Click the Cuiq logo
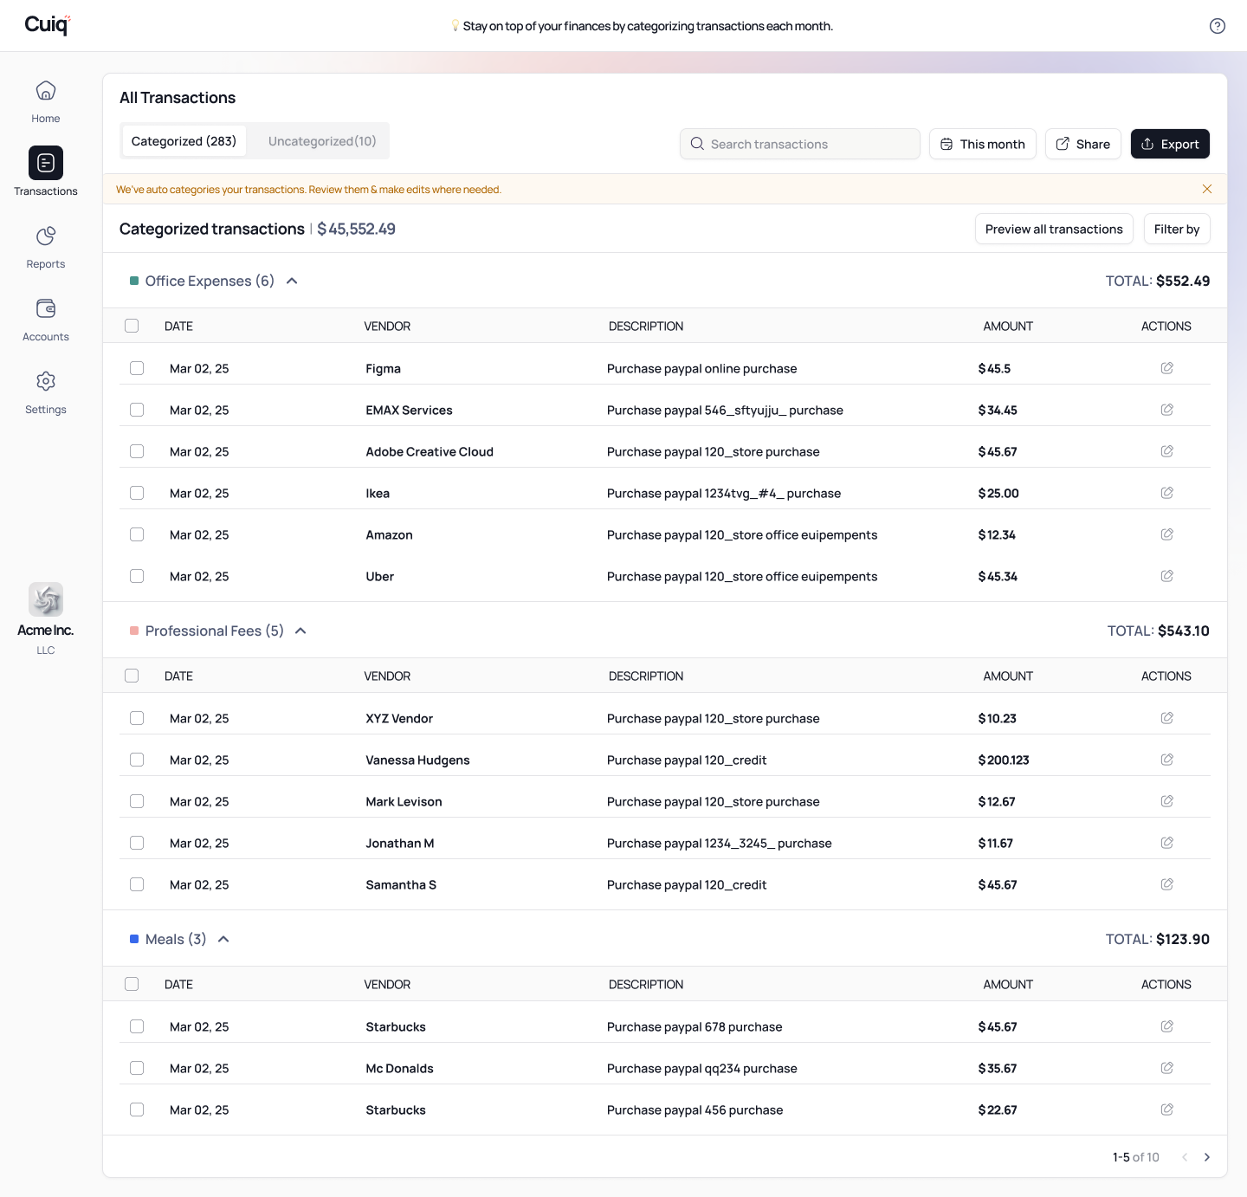The image size is (1247, 1197). (48, 24)
